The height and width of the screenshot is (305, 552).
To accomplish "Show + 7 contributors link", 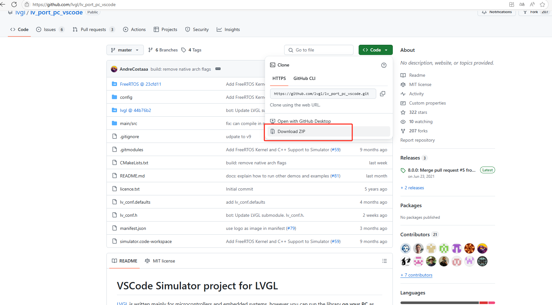I will click(416, 275).
